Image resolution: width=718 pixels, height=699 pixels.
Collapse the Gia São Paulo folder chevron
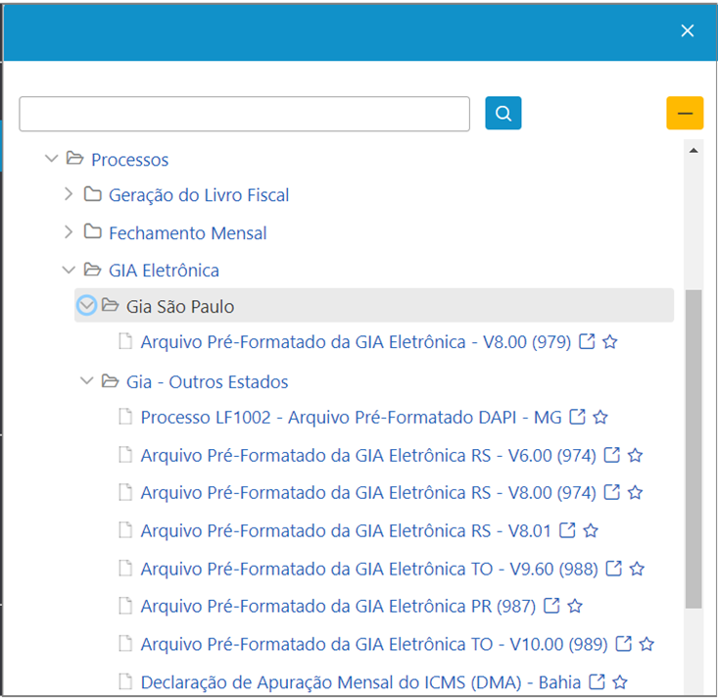coord(86,305)
